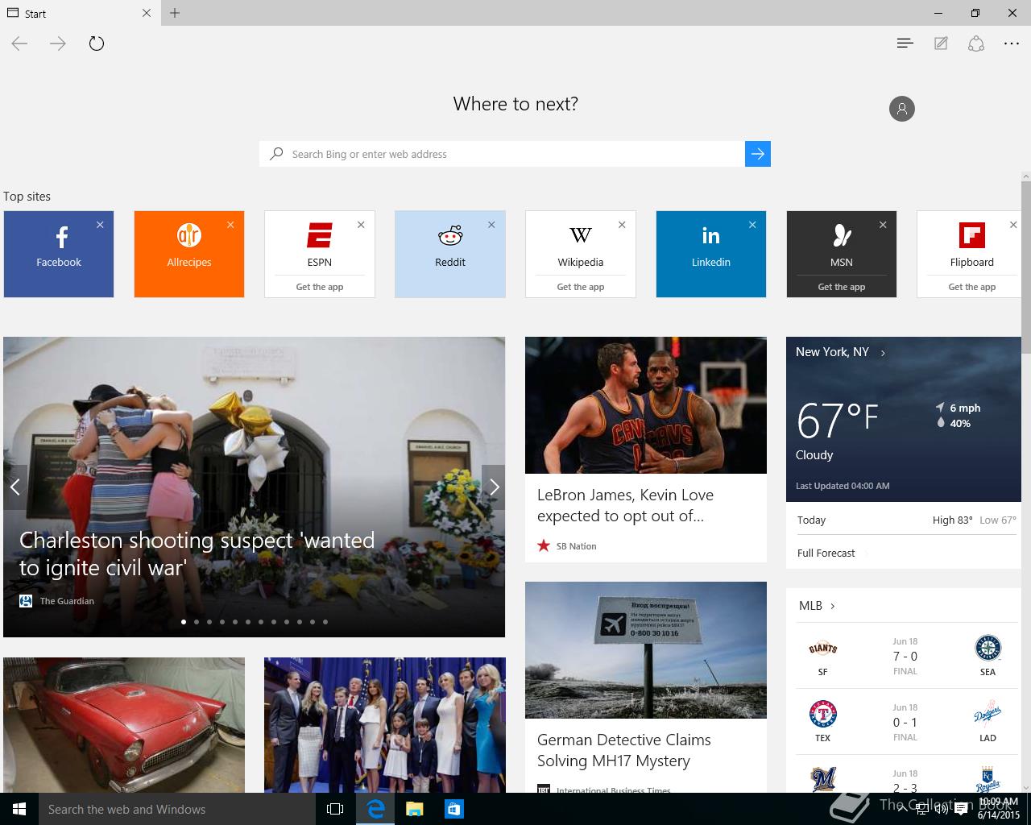This screenshot has height=825, width=1031.
Task: Select the second carousel page dot
Action: [197, 622]
